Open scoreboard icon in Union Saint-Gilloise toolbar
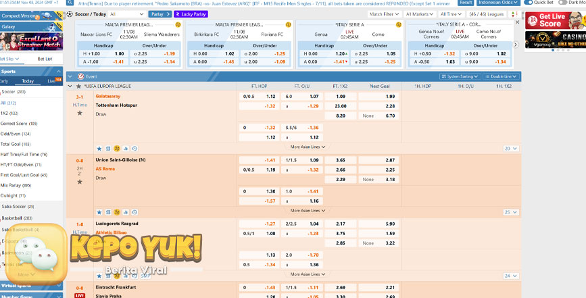Screen dimensions: 586x298 (x=108, y=212)
